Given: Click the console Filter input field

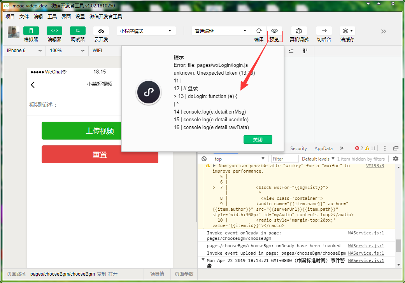Looking at the screenshot, I should (x=285, y=159).
